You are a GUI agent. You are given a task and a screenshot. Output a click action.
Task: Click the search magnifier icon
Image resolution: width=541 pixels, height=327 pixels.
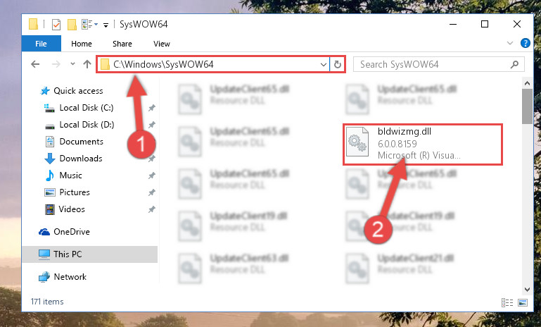coord(514,64)
